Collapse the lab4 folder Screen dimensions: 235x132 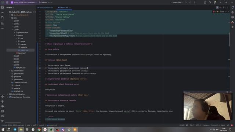pyautogui.click(x=12, y=30)
